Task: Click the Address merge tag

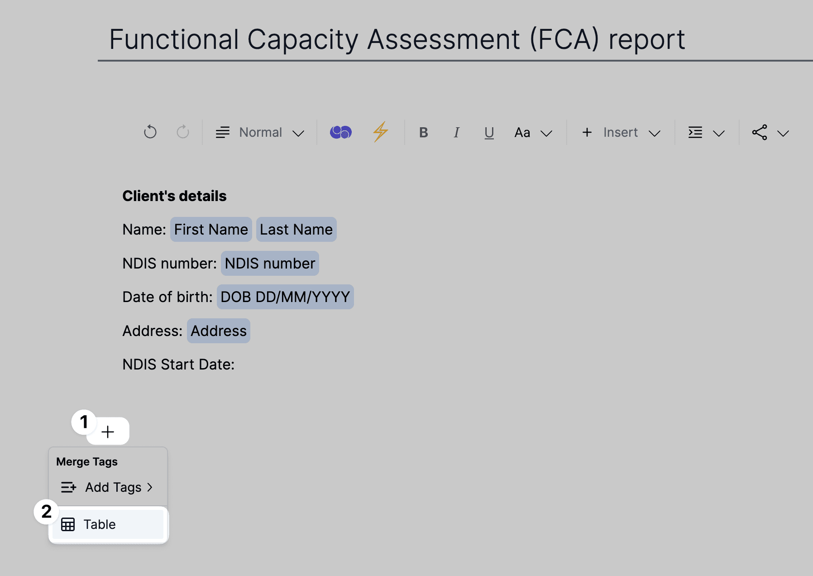Action: pos(219,331)
